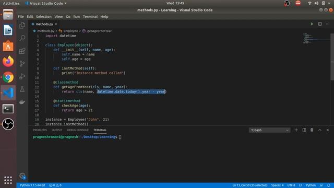Image resolution: width=334 pixels, height=188 pixels.
Task: Run Python file with play button
Action: click(x=312, y=24)
